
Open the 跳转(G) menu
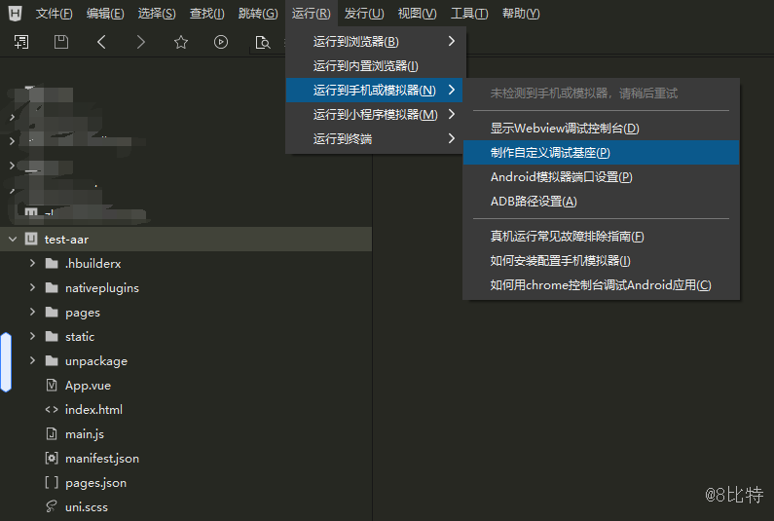(x=258, y=14)
